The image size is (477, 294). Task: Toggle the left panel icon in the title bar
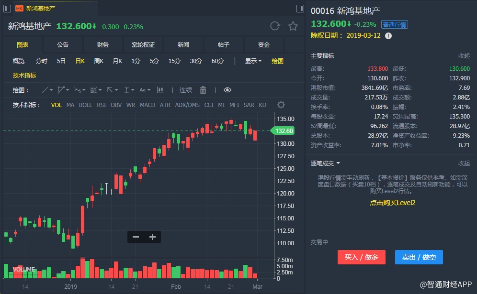click(7, 9)
